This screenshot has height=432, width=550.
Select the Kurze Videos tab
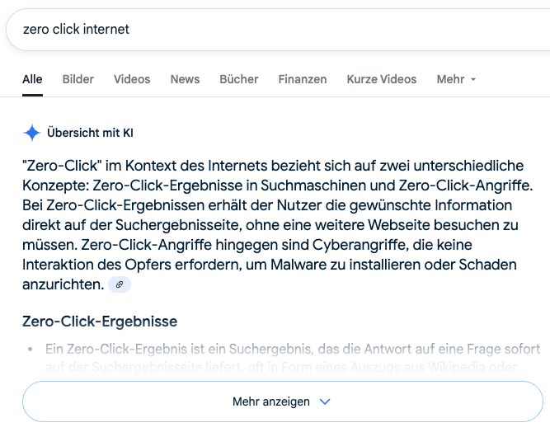pos(382,79)
